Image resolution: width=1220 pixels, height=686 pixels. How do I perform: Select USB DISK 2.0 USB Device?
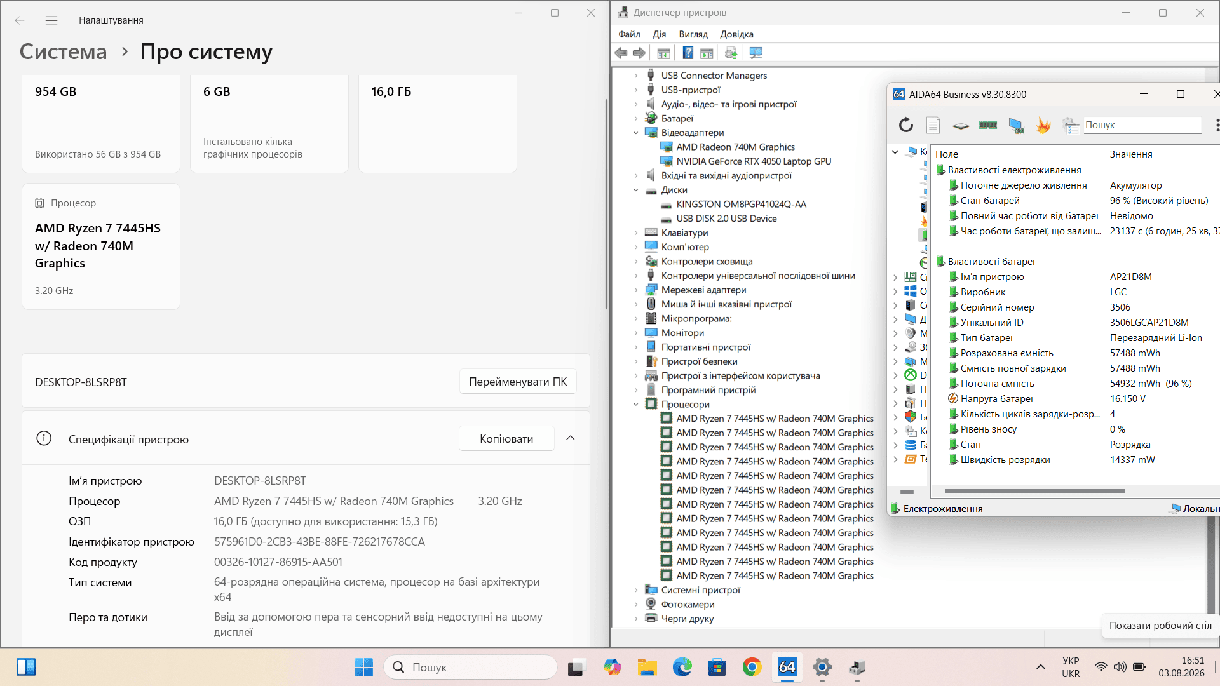726,219
